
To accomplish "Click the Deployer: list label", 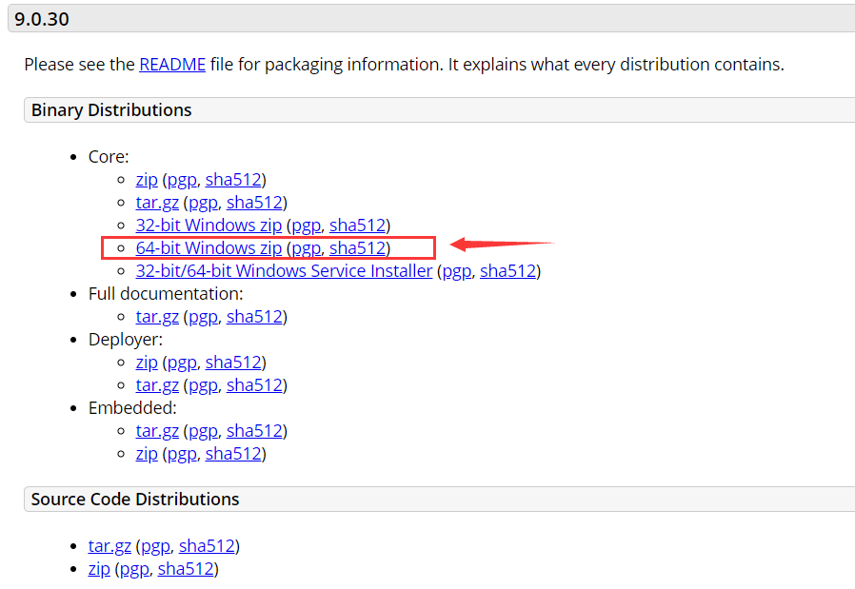I will (x=126, y=340).
